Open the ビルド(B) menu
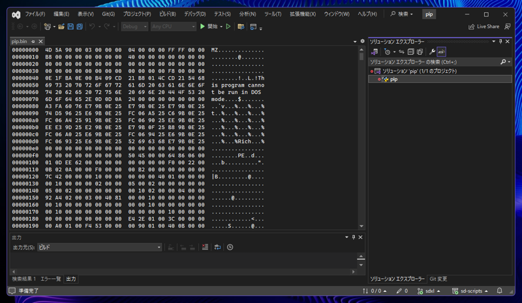The image size is (522, 303). click(167, 14)
